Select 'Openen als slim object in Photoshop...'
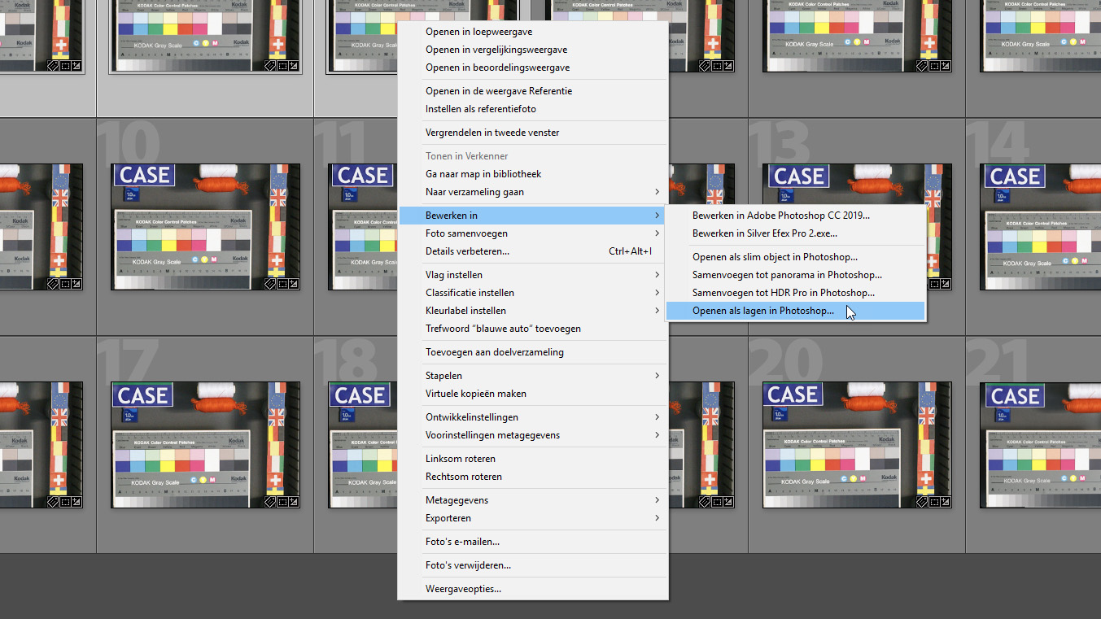Viewport: 1101px width, 619px height. click(x=796, y=257)
